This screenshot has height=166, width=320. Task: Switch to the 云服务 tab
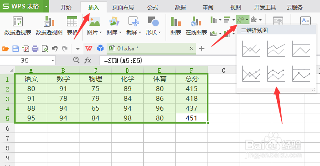[x=294, y=8]
